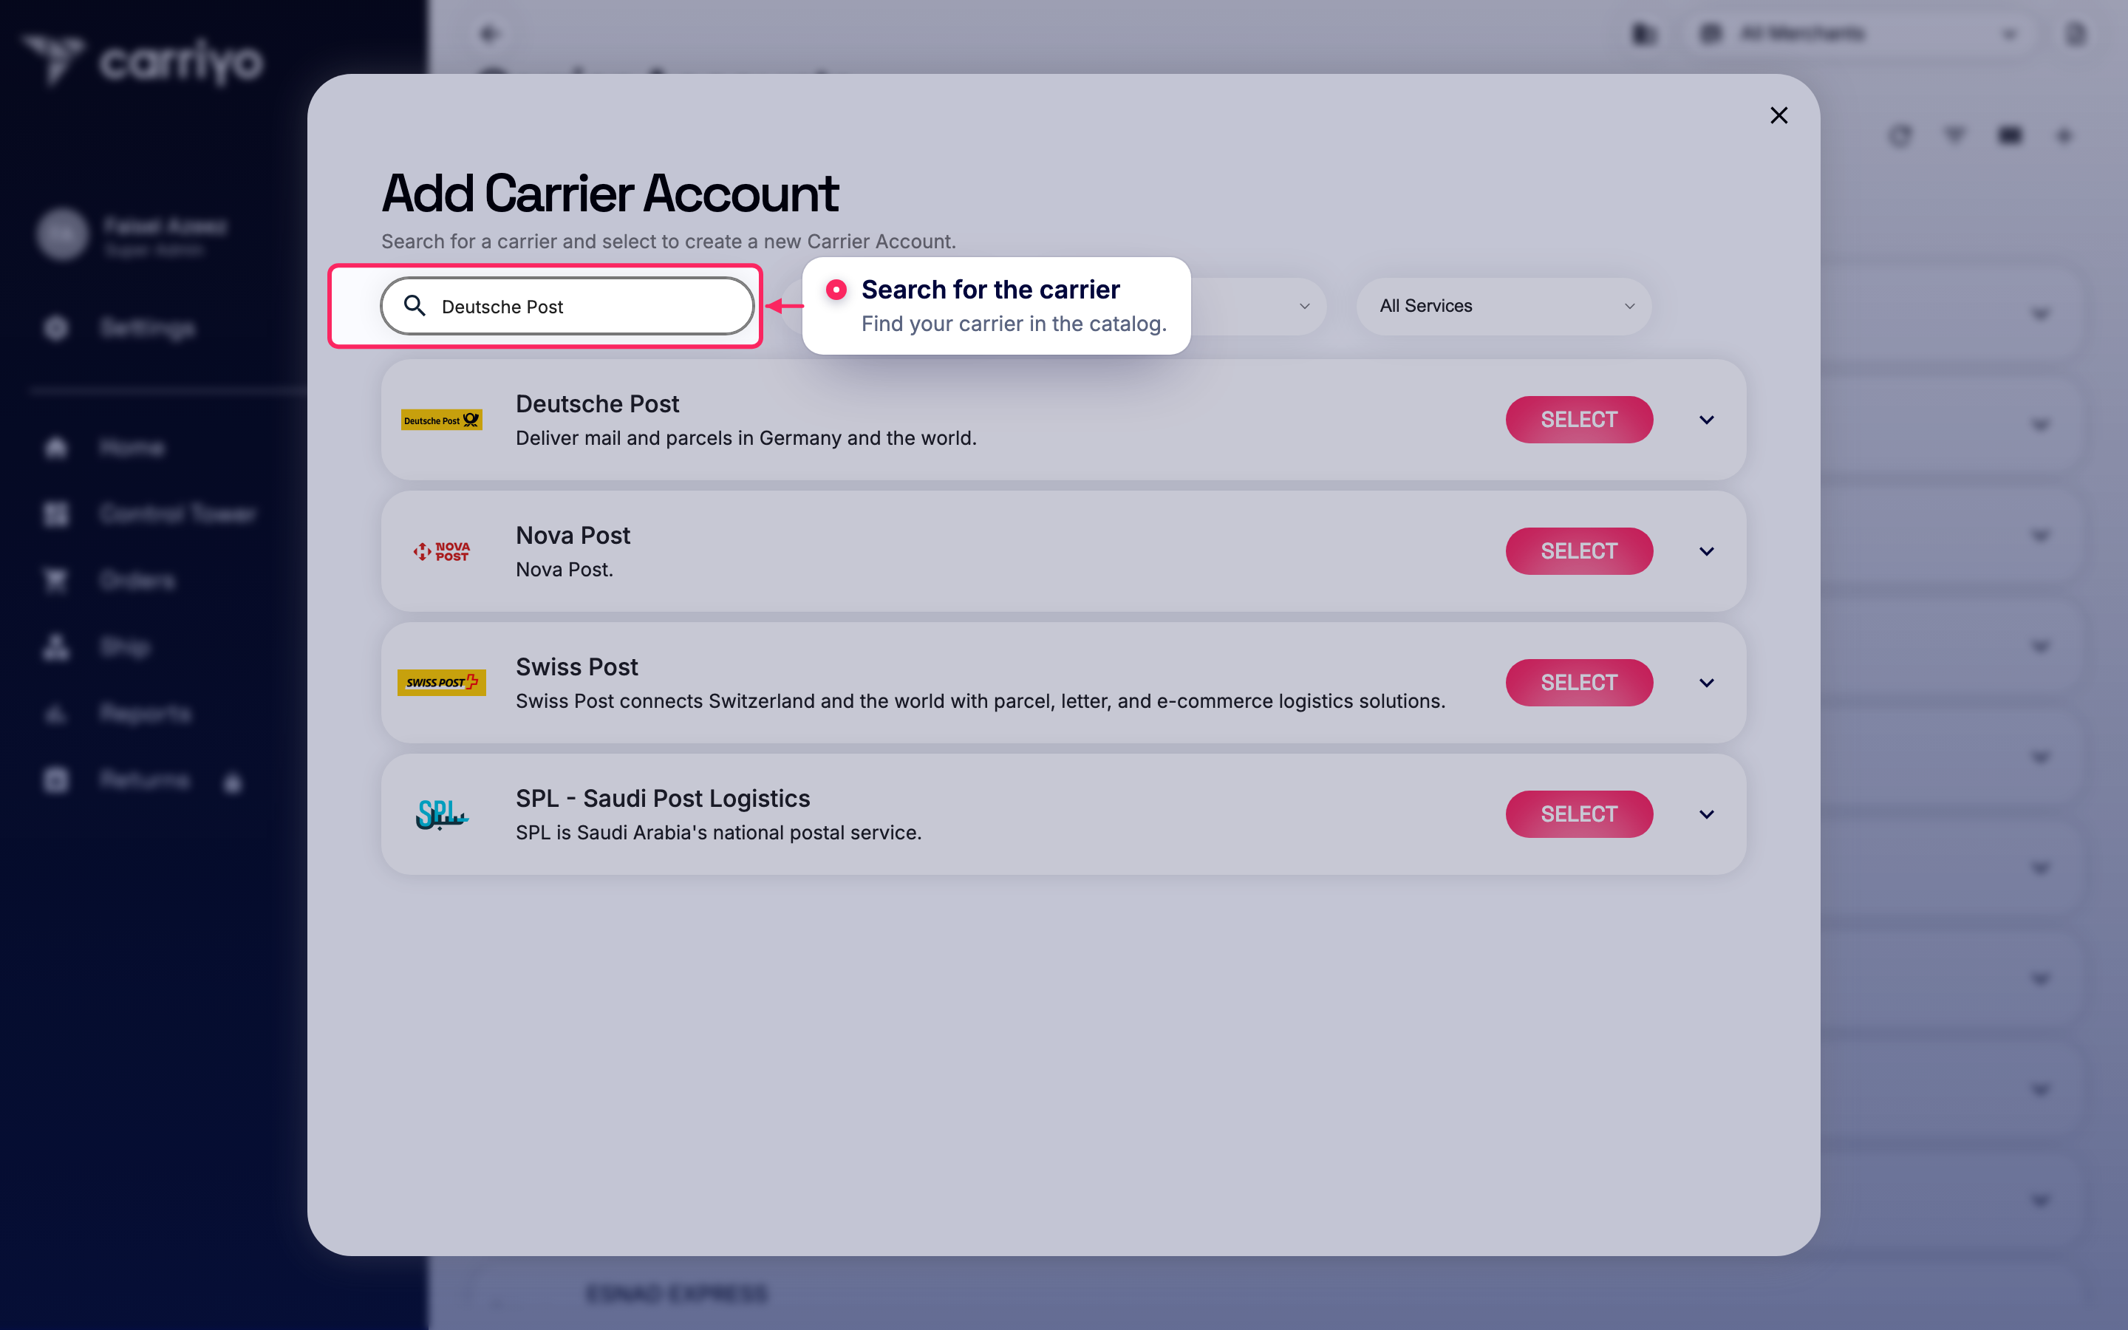Select the SPL - Saudi Post Logistics carrier
This screenshot has height=1330, width=2128.
coord(1578,814)
